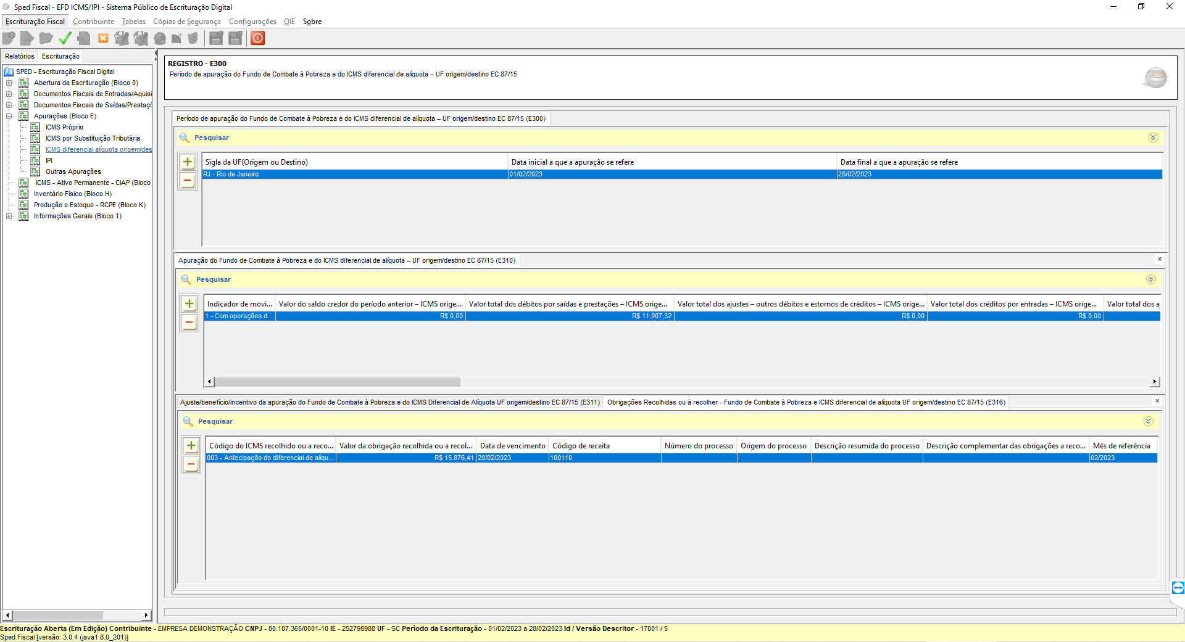This screenshot has height=642, width=1185.
Task: Click the open folder toolbar icon
Action: (46, 38)
